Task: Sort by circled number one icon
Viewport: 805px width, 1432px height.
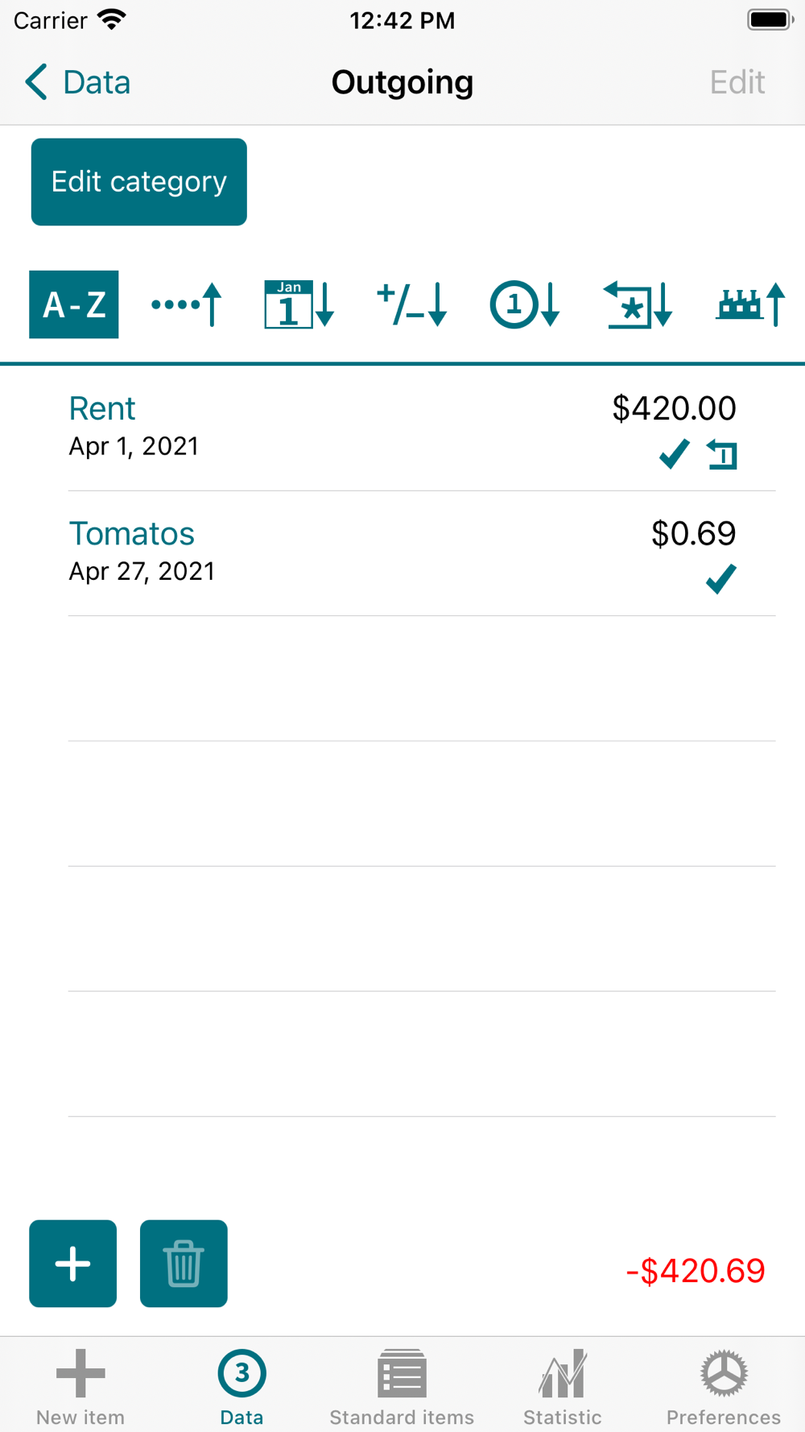Action: pos(524,304)
